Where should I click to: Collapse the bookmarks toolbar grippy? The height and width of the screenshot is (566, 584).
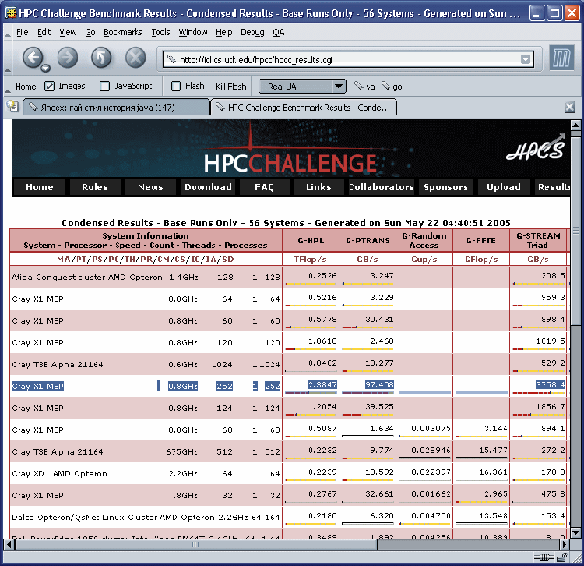pyautogui.click(x=8, y=86)
